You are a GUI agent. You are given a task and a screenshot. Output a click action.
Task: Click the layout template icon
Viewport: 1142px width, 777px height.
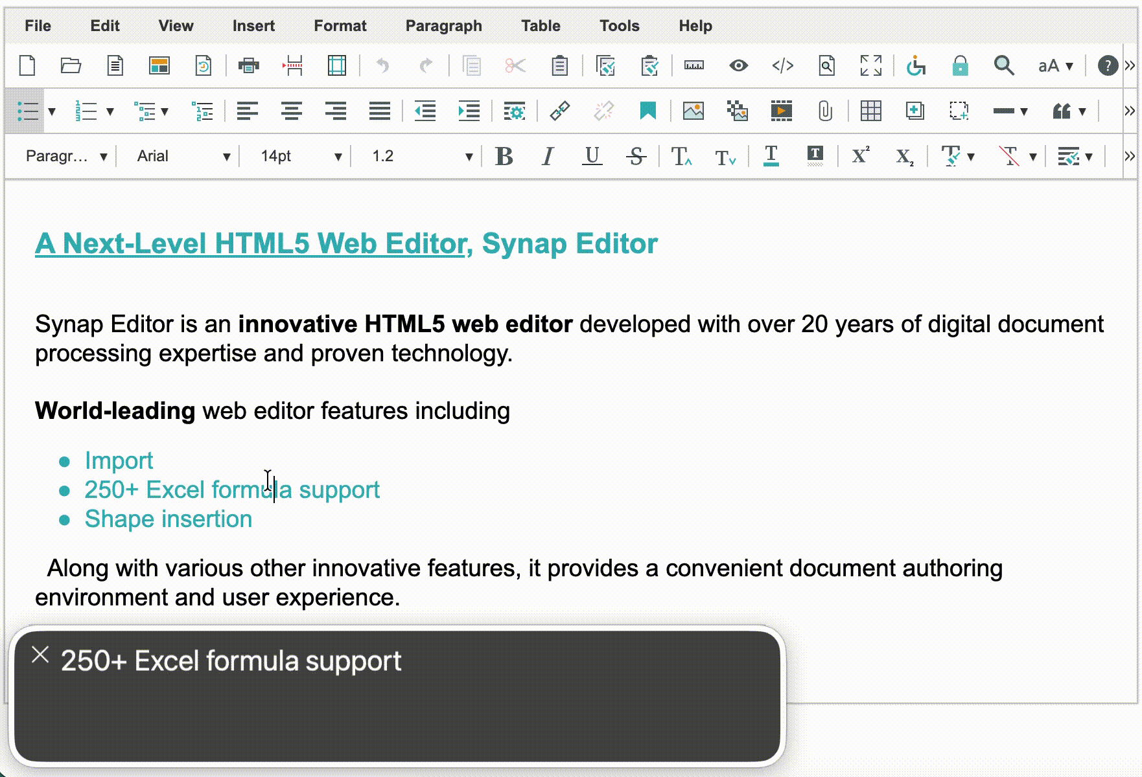tap(159, 65)
